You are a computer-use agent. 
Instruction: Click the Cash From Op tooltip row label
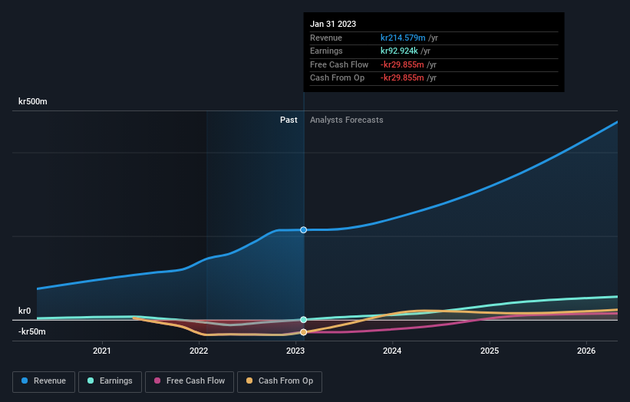[337, 78]
